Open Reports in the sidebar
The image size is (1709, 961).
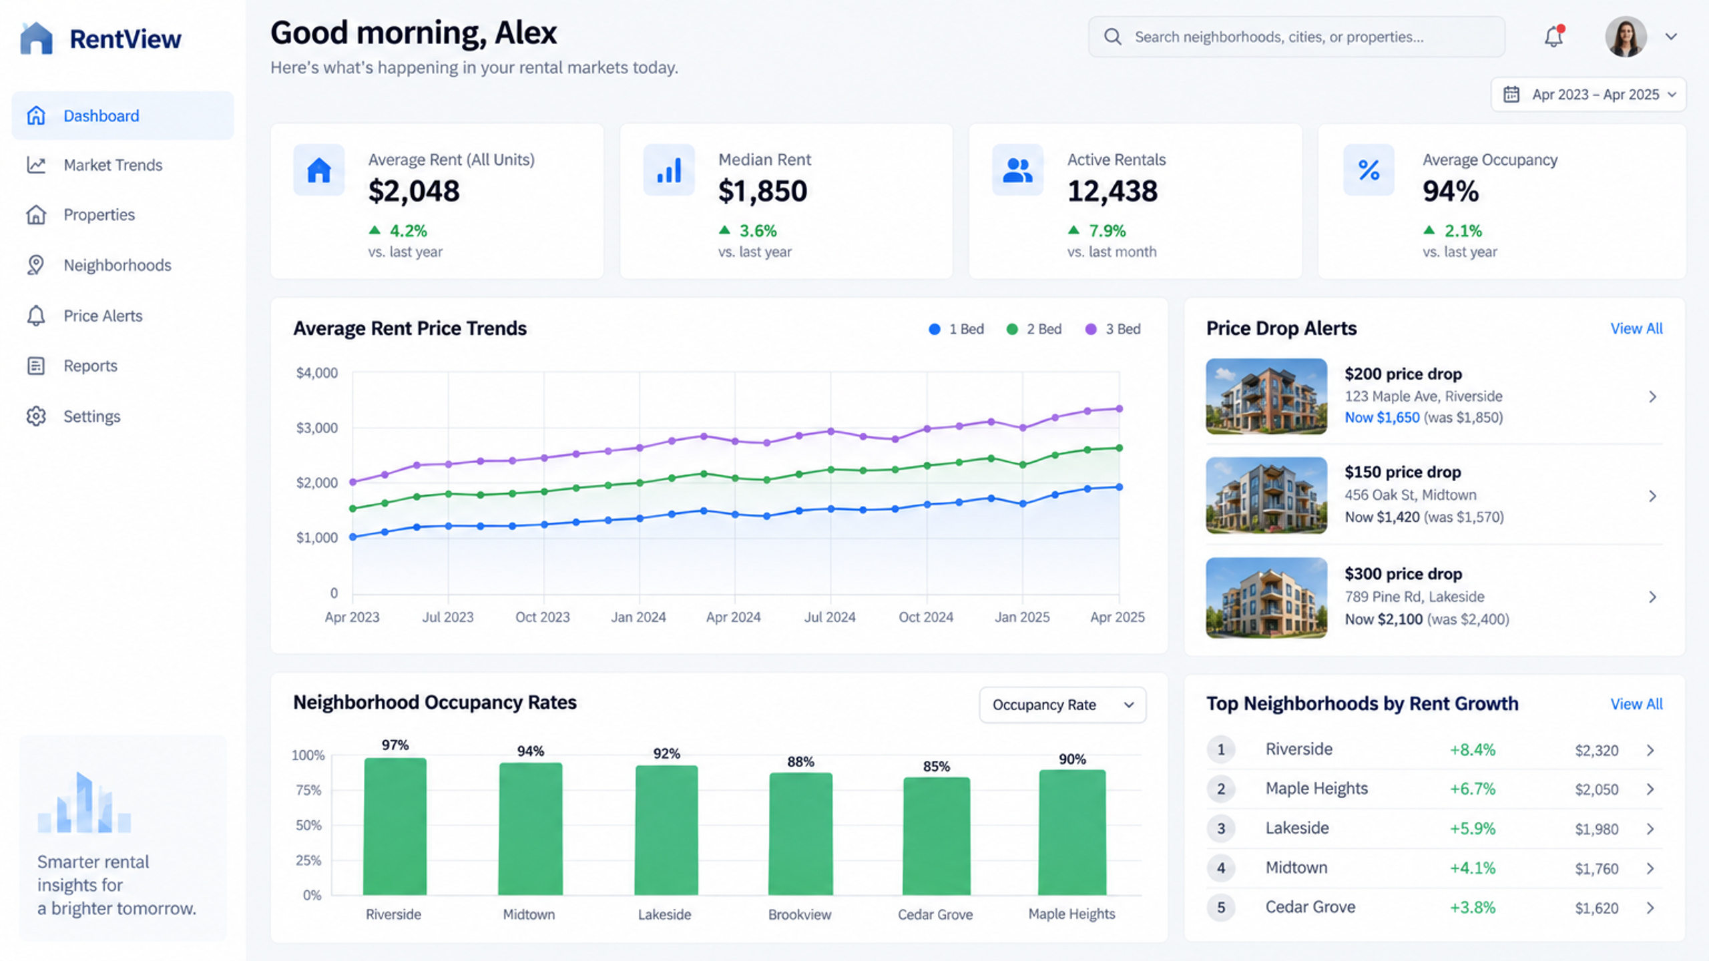pos(123,366)
